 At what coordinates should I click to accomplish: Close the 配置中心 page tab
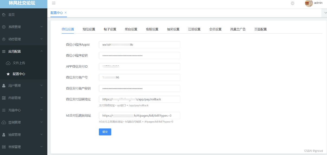pyautogui.click(x=66, y=13)
